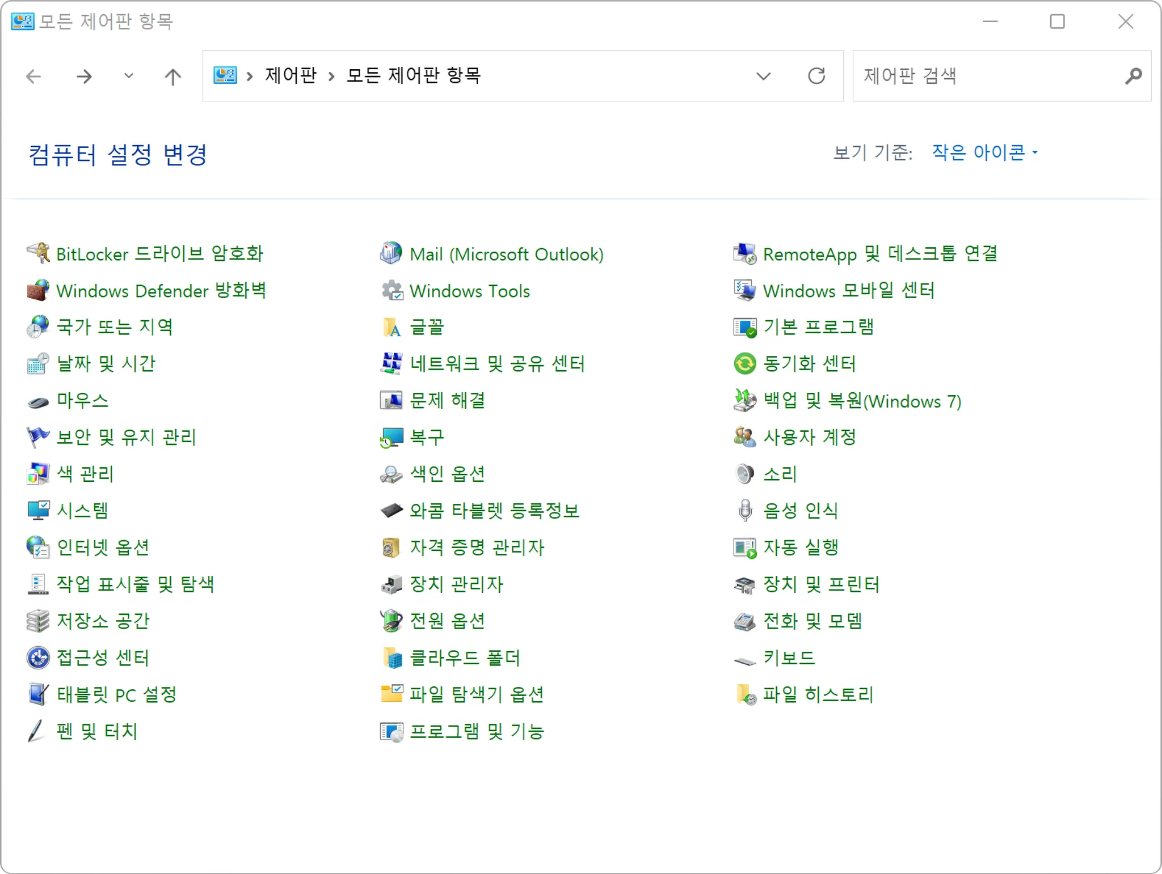Open the 글꼴 fonts folder icon
1162x874 pixels.
(391, 327)
